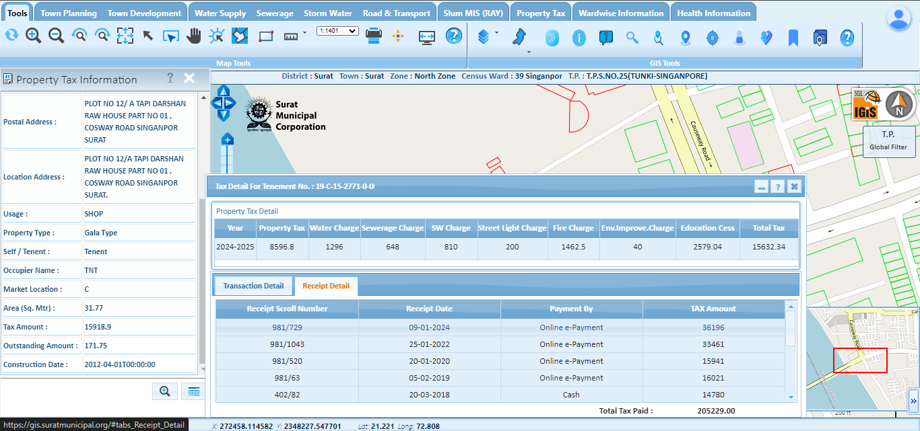Click the blue map pin icon
920x431 pixels.
pos(686,38)
